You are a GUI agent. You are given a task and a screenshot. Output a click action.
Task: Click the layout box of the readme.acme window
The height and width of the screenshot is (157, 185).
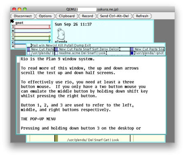[x=56, y=53]
